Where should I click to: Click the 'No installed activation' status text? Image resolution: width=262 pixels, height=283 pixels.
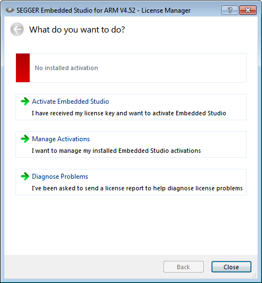(66, 68)
